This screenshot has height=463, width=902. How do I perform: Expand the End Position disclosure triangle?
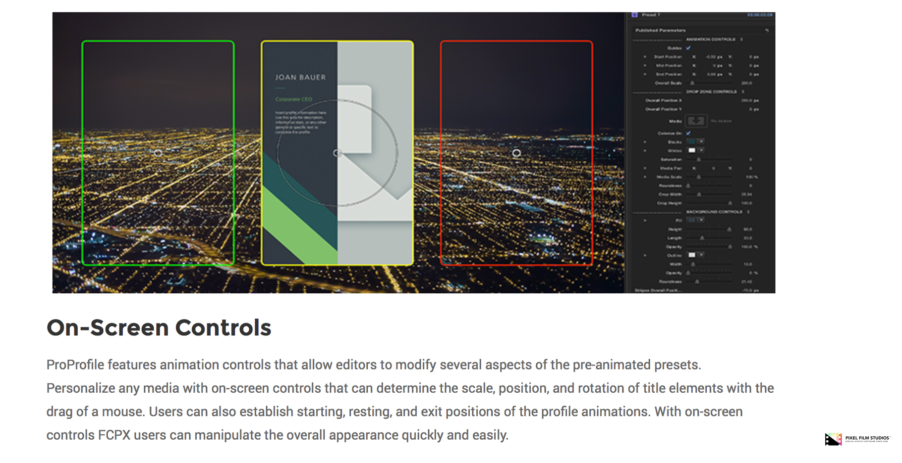[645, 74]
